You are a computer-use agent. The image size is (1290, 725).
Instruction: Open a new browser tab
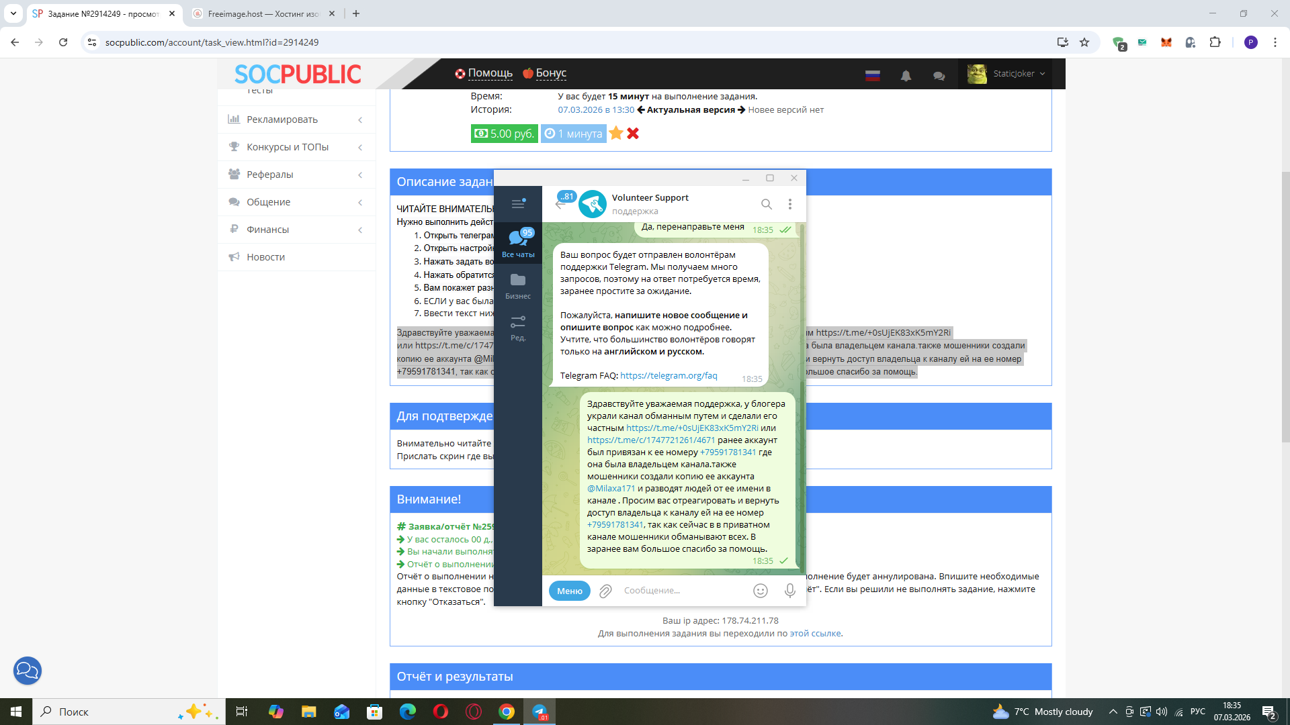356,13
